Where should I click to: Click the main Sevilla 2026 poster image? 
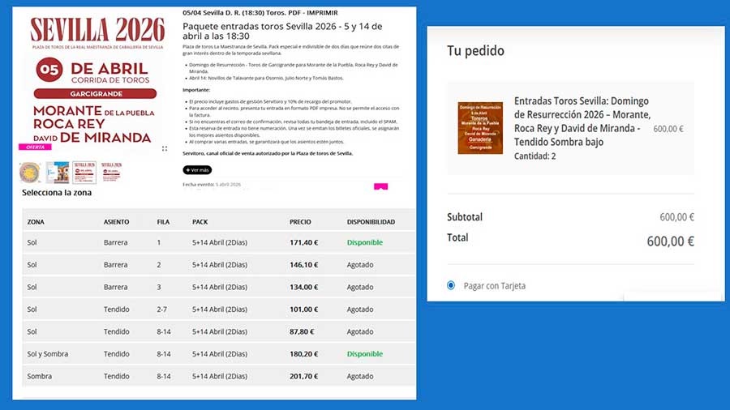click(x=91, y=79)
